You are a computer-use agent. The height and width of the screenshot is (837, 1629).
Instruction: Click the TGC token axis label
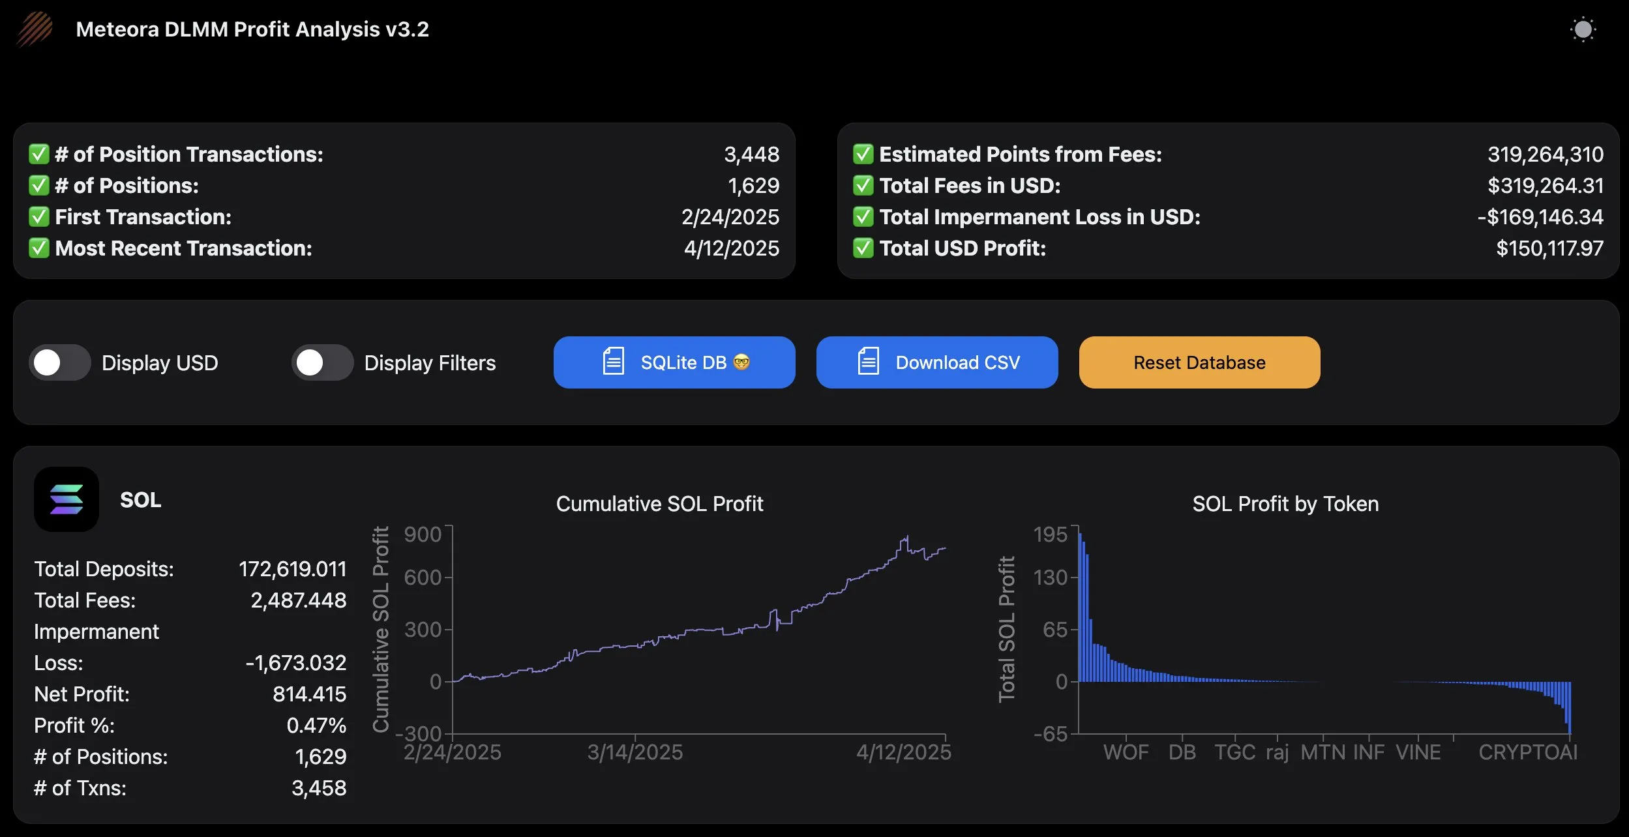click(1234, 752)
